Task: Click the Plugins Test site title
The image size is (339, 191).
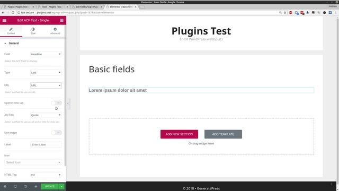Action: point(201,31)
